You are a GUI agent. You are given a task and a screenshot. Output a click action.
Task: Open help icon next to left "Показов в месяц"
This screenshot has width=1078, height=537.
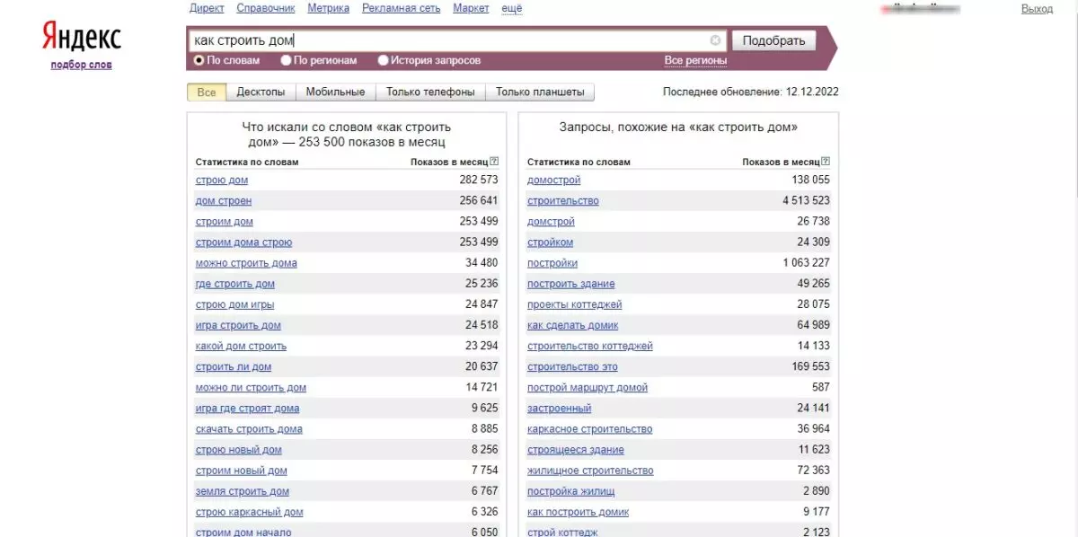(x=494, y=162)
